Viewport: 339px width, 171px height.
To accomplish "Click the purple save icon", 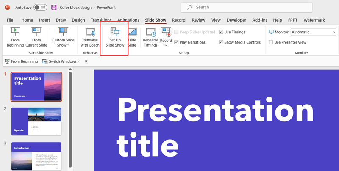I will pos(54,7).
